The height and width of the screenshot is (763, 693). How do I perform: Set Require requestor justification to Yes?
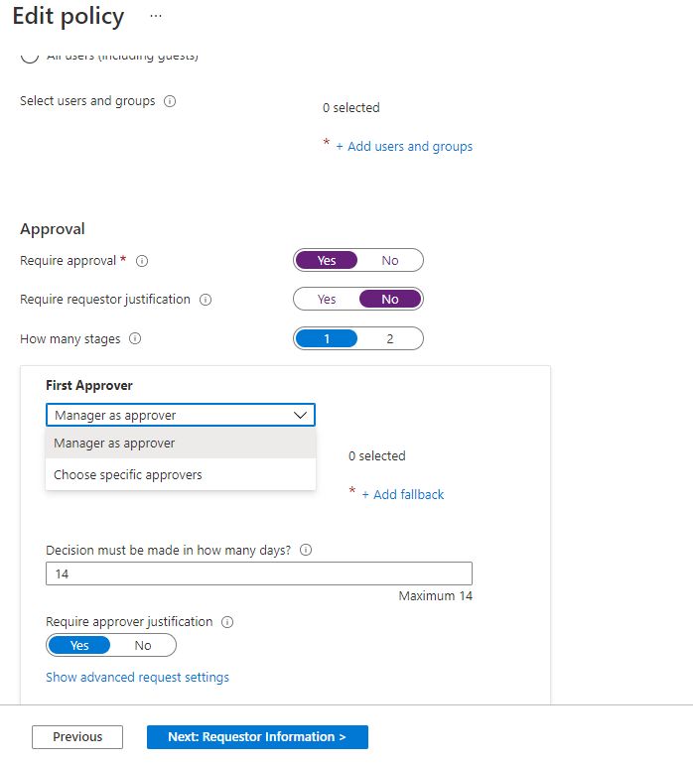point(327,300)
